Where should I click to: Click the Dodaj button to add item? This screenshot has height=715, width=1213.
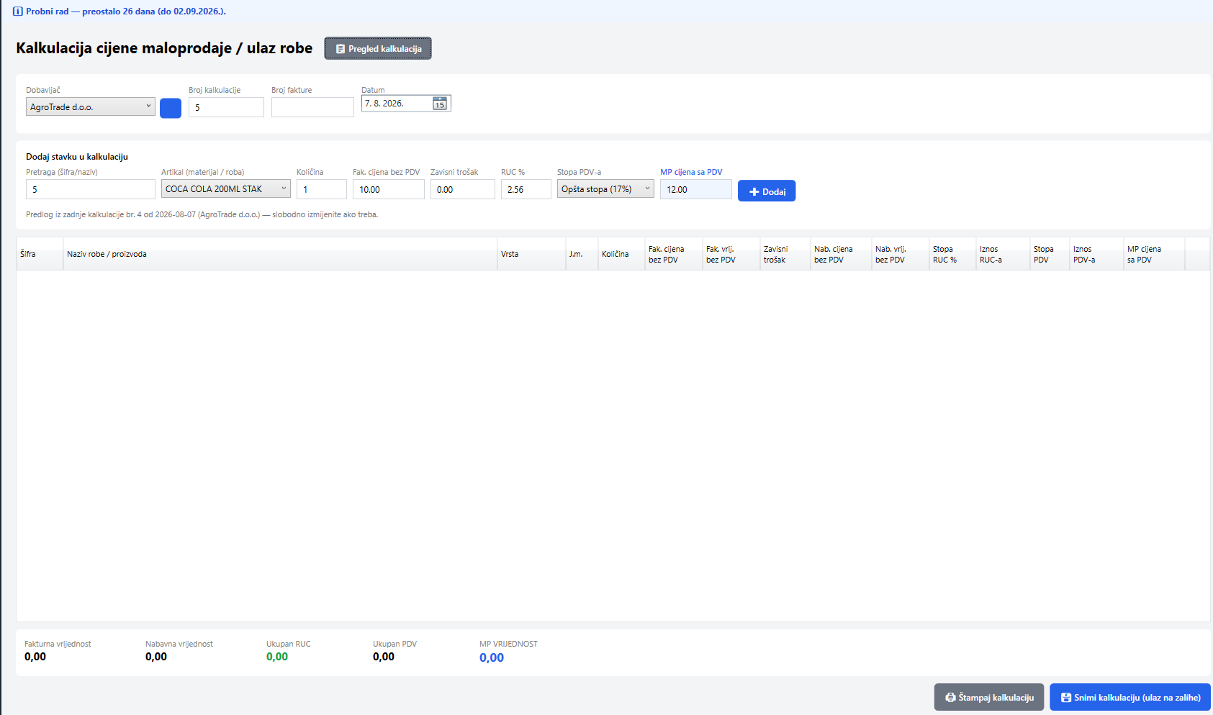[767, 191]
